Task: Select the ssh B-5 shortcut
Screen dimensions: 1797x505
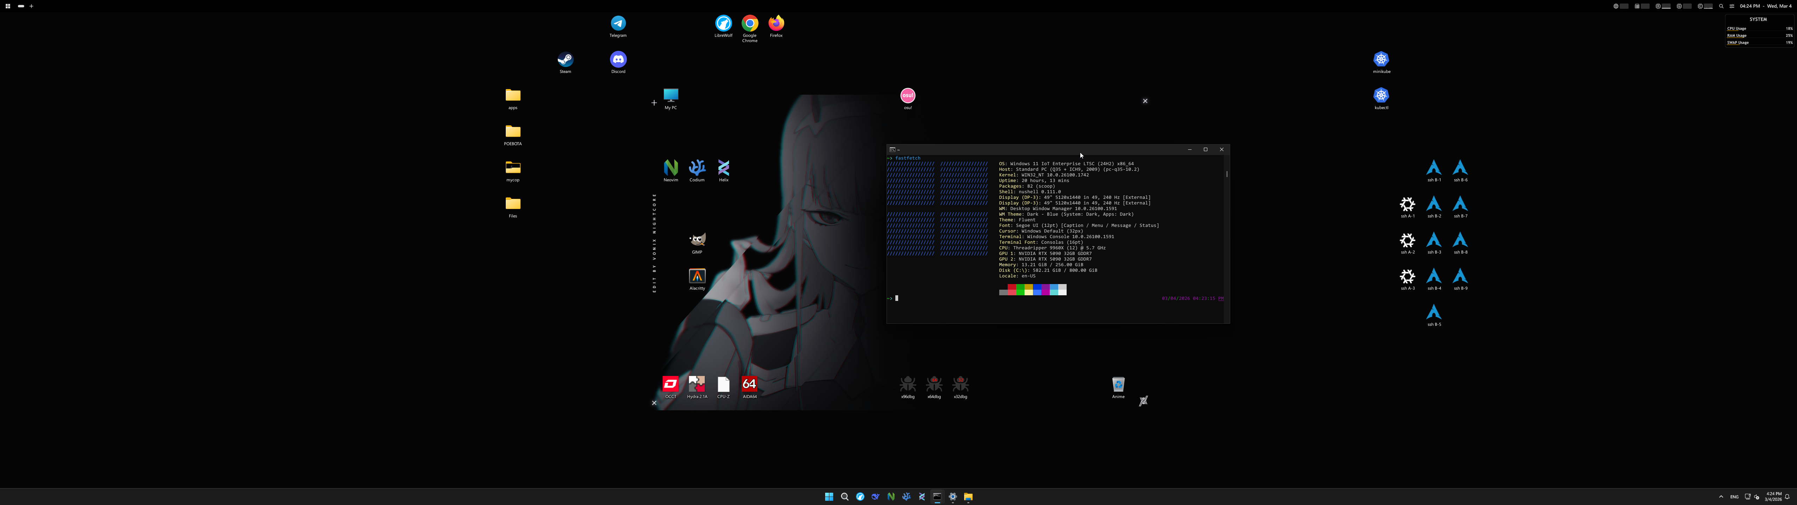Action: [x=1433, y=312]
